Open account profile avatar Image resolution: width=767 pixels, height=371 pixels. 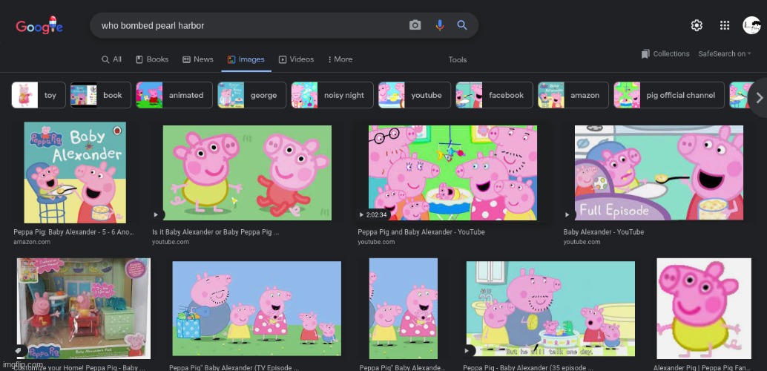[x=752, y=25]
